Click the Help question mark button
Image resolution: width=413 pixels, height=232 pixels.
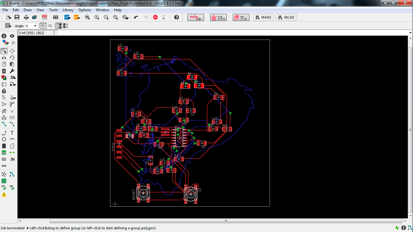click(177, 18)
